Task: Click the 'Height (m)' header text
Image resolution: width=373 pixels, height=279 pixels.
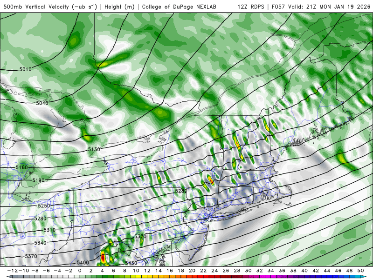Action: coord(119,7)
